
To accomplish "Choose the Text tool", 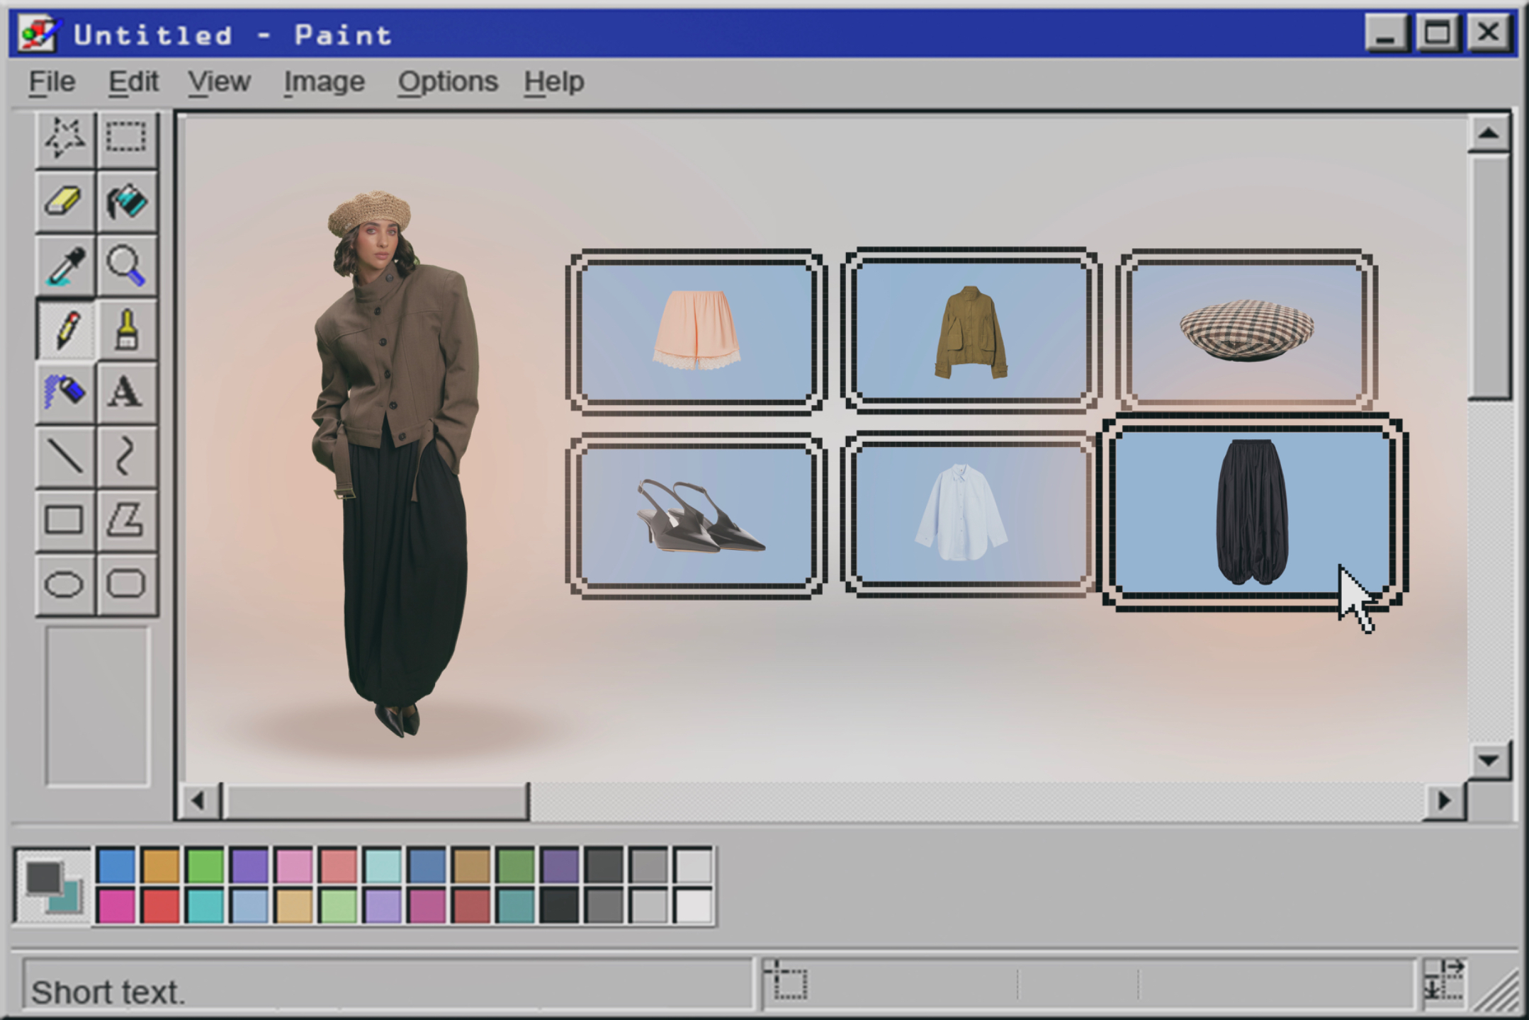I will [126, 392].
